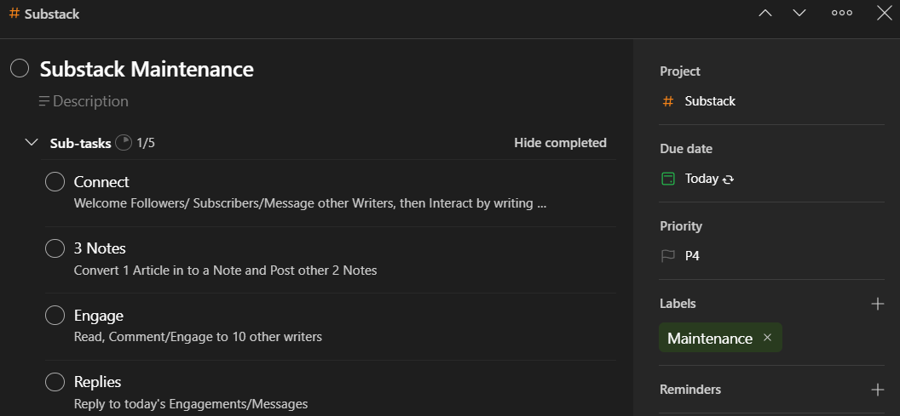Click the Due date heading in the sidebar
Viewport: 900px width, 416px height.
pos(686,149)
